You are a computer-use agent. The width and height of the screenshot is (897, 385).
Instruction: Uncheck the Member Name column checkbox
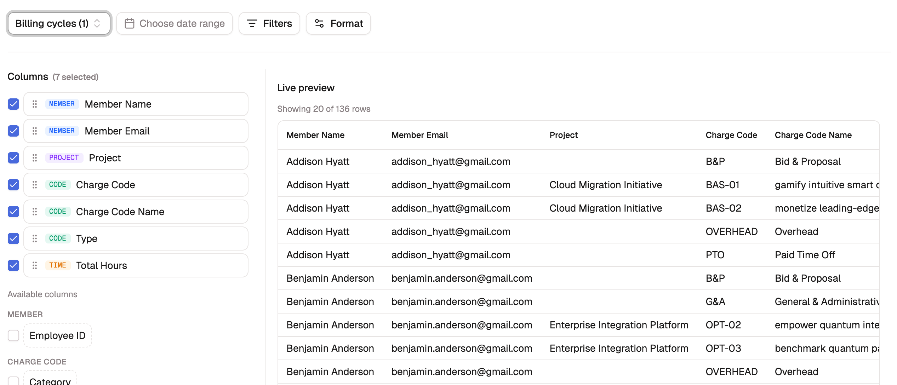(x=13, y=104)
